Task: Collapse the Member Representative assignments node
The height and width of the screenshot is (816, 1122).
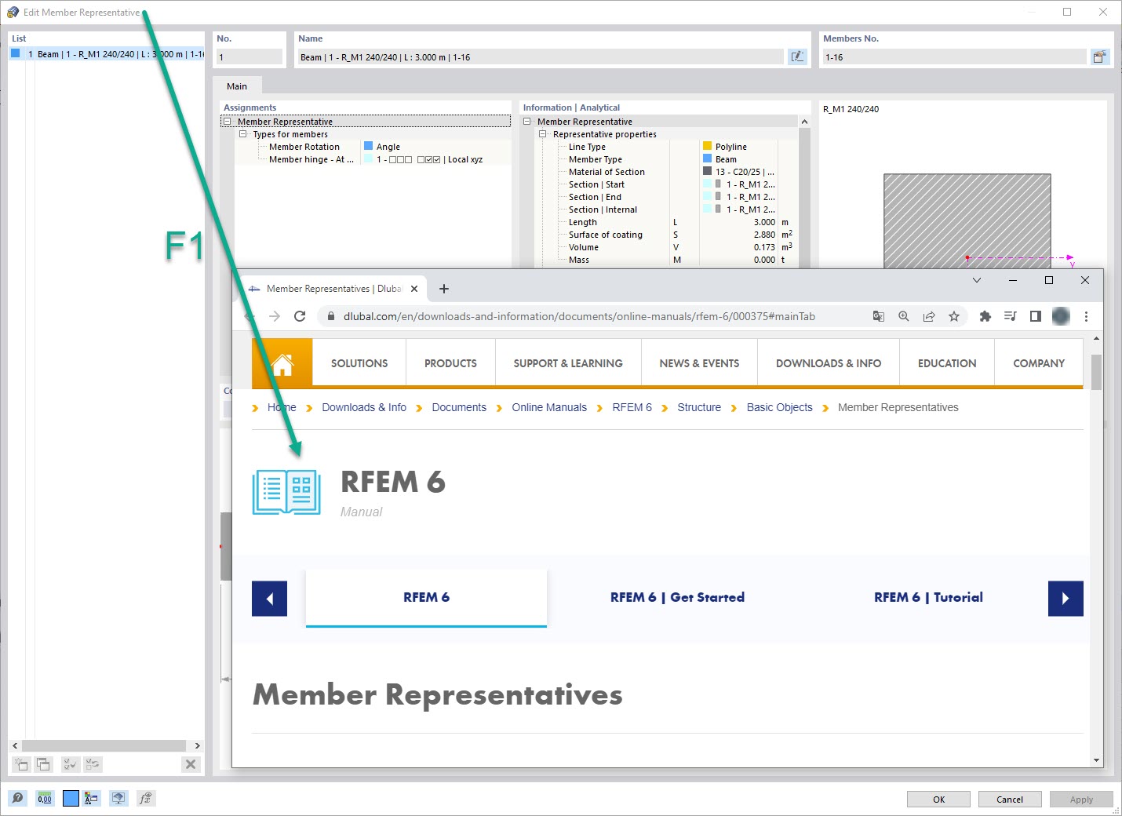Action: 227,122
